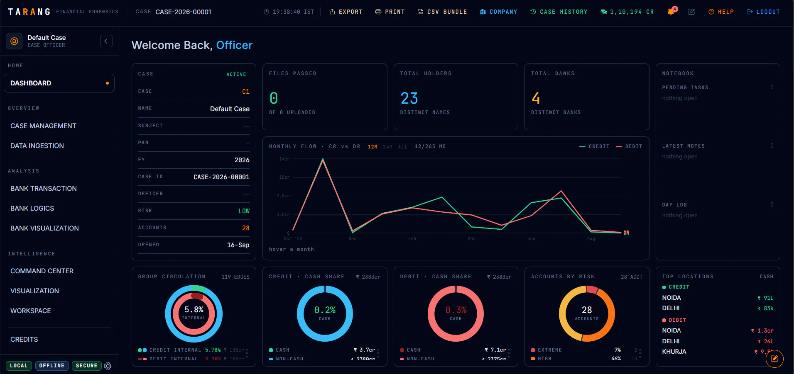The image size is (794, 374).
Task: Step through the Credit Cash Share legend arrows
Action: [x=378, y=353]
